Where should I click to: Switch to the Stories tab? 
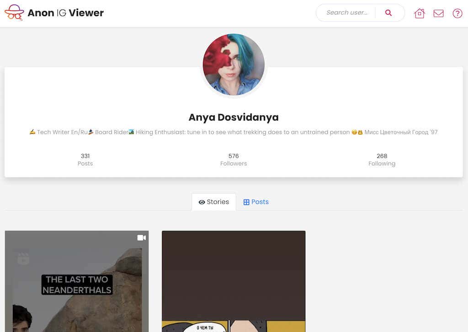pos(213,202)
